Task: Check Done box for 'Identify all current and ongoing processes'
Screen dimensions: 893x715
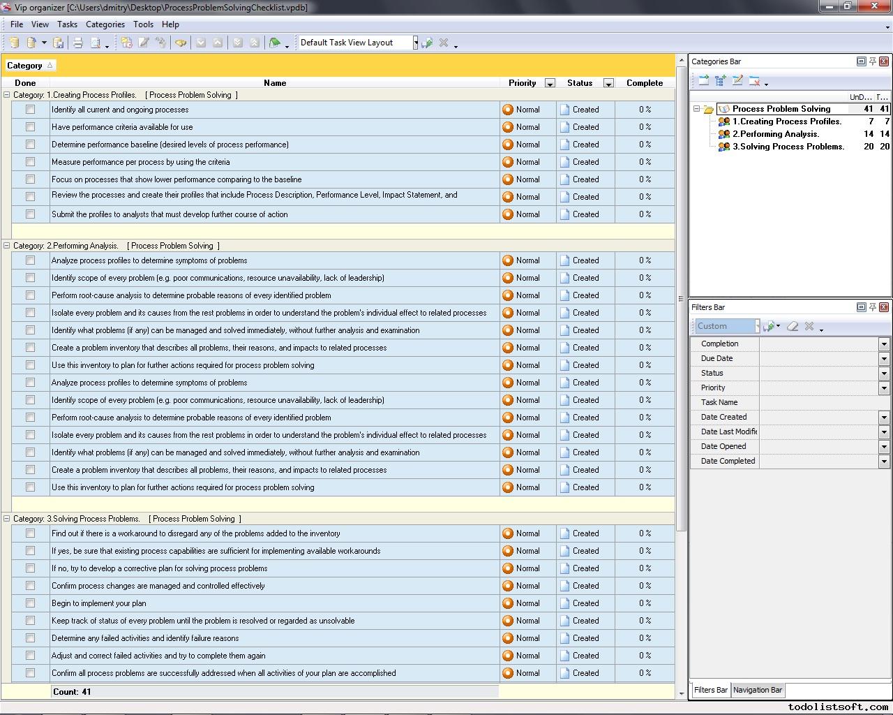Action: point(30,110)
